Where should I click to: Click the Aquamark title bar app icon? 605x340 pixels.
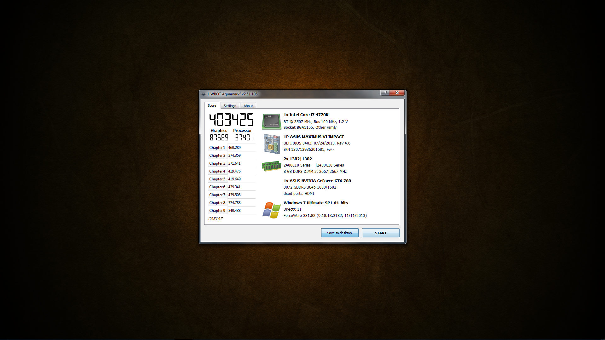click(x=204, y=94)
